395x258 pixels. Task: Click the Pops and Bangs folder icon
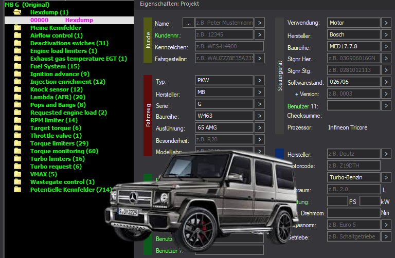pos(17,105)
